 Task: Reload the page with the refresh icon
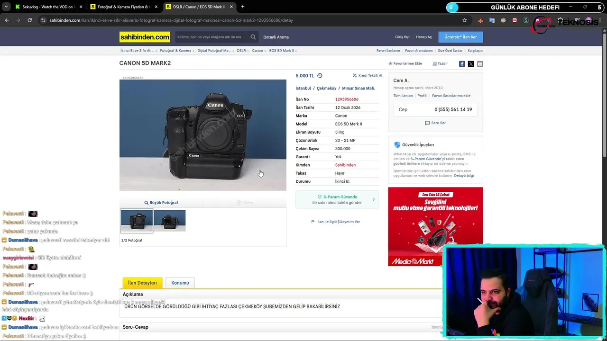pyautogui.click(x=29, y=20)
